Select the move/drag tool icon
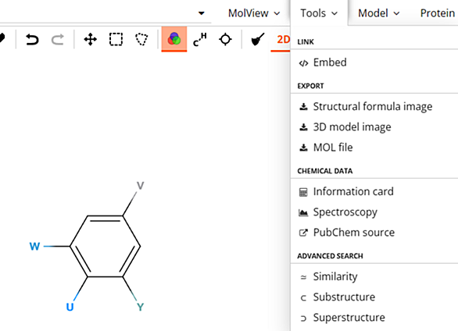 point(90,39)
